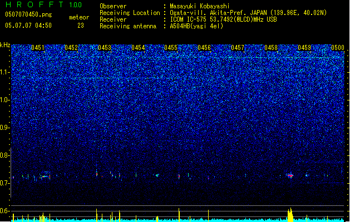Click the 0456 time marker

click(x=204, y=48)
